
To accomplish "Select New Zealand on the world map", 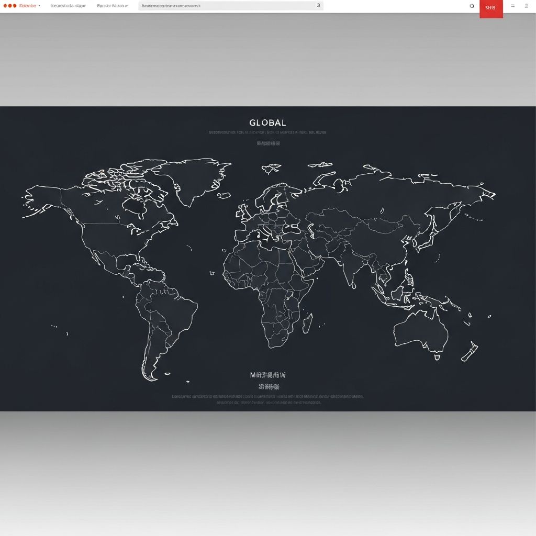I will point(470,352).
